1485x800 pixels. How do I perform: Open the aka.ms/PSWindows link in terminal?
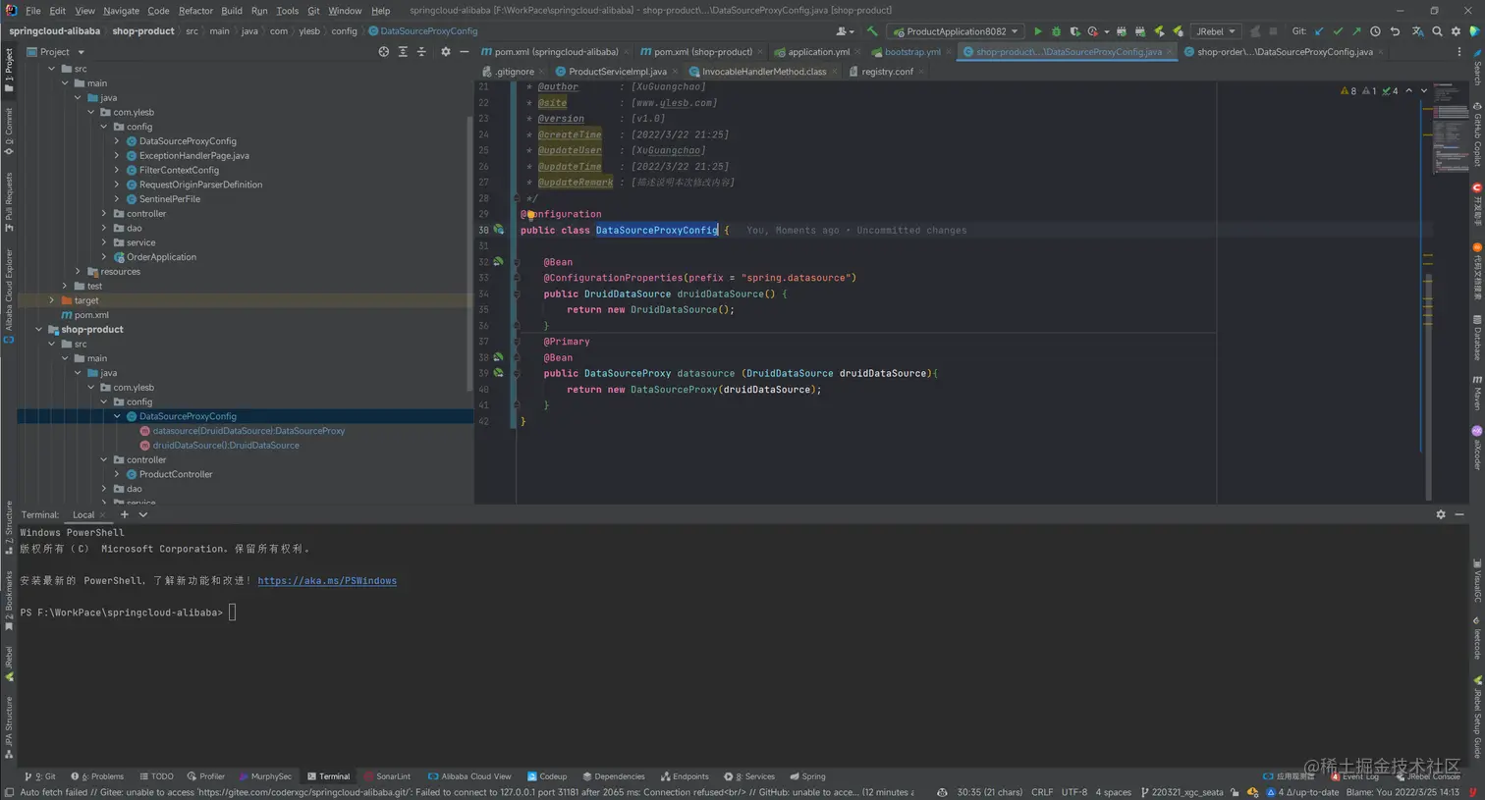click(327, 581)
